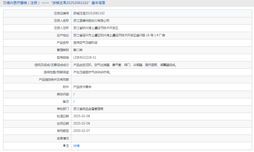Click the 注册证编号 field label
Image resolution: width=254 pixels, height=152 pixels.
click(x=61, y=13)
